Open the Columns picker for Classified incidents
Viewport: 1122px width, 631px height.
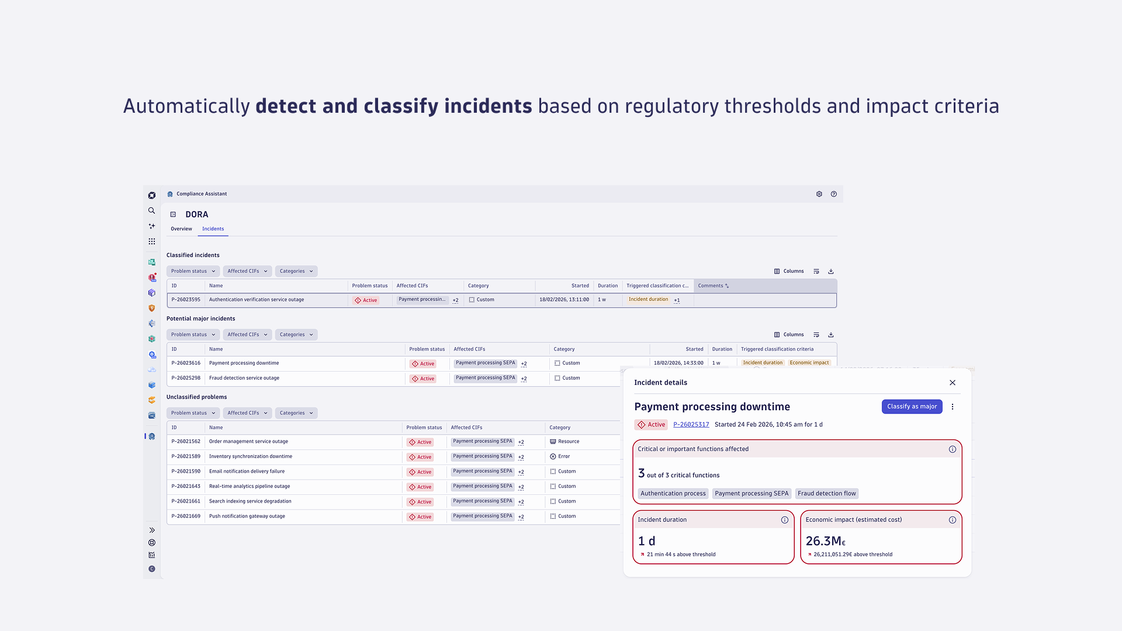point(789,271)
